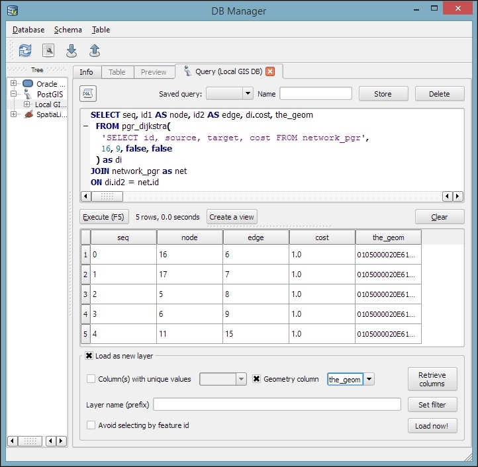Enable Column(s) with unique values checkbox
Viewport: 478px width, 467px height.
pyautogui.click(x=91, y=379)
